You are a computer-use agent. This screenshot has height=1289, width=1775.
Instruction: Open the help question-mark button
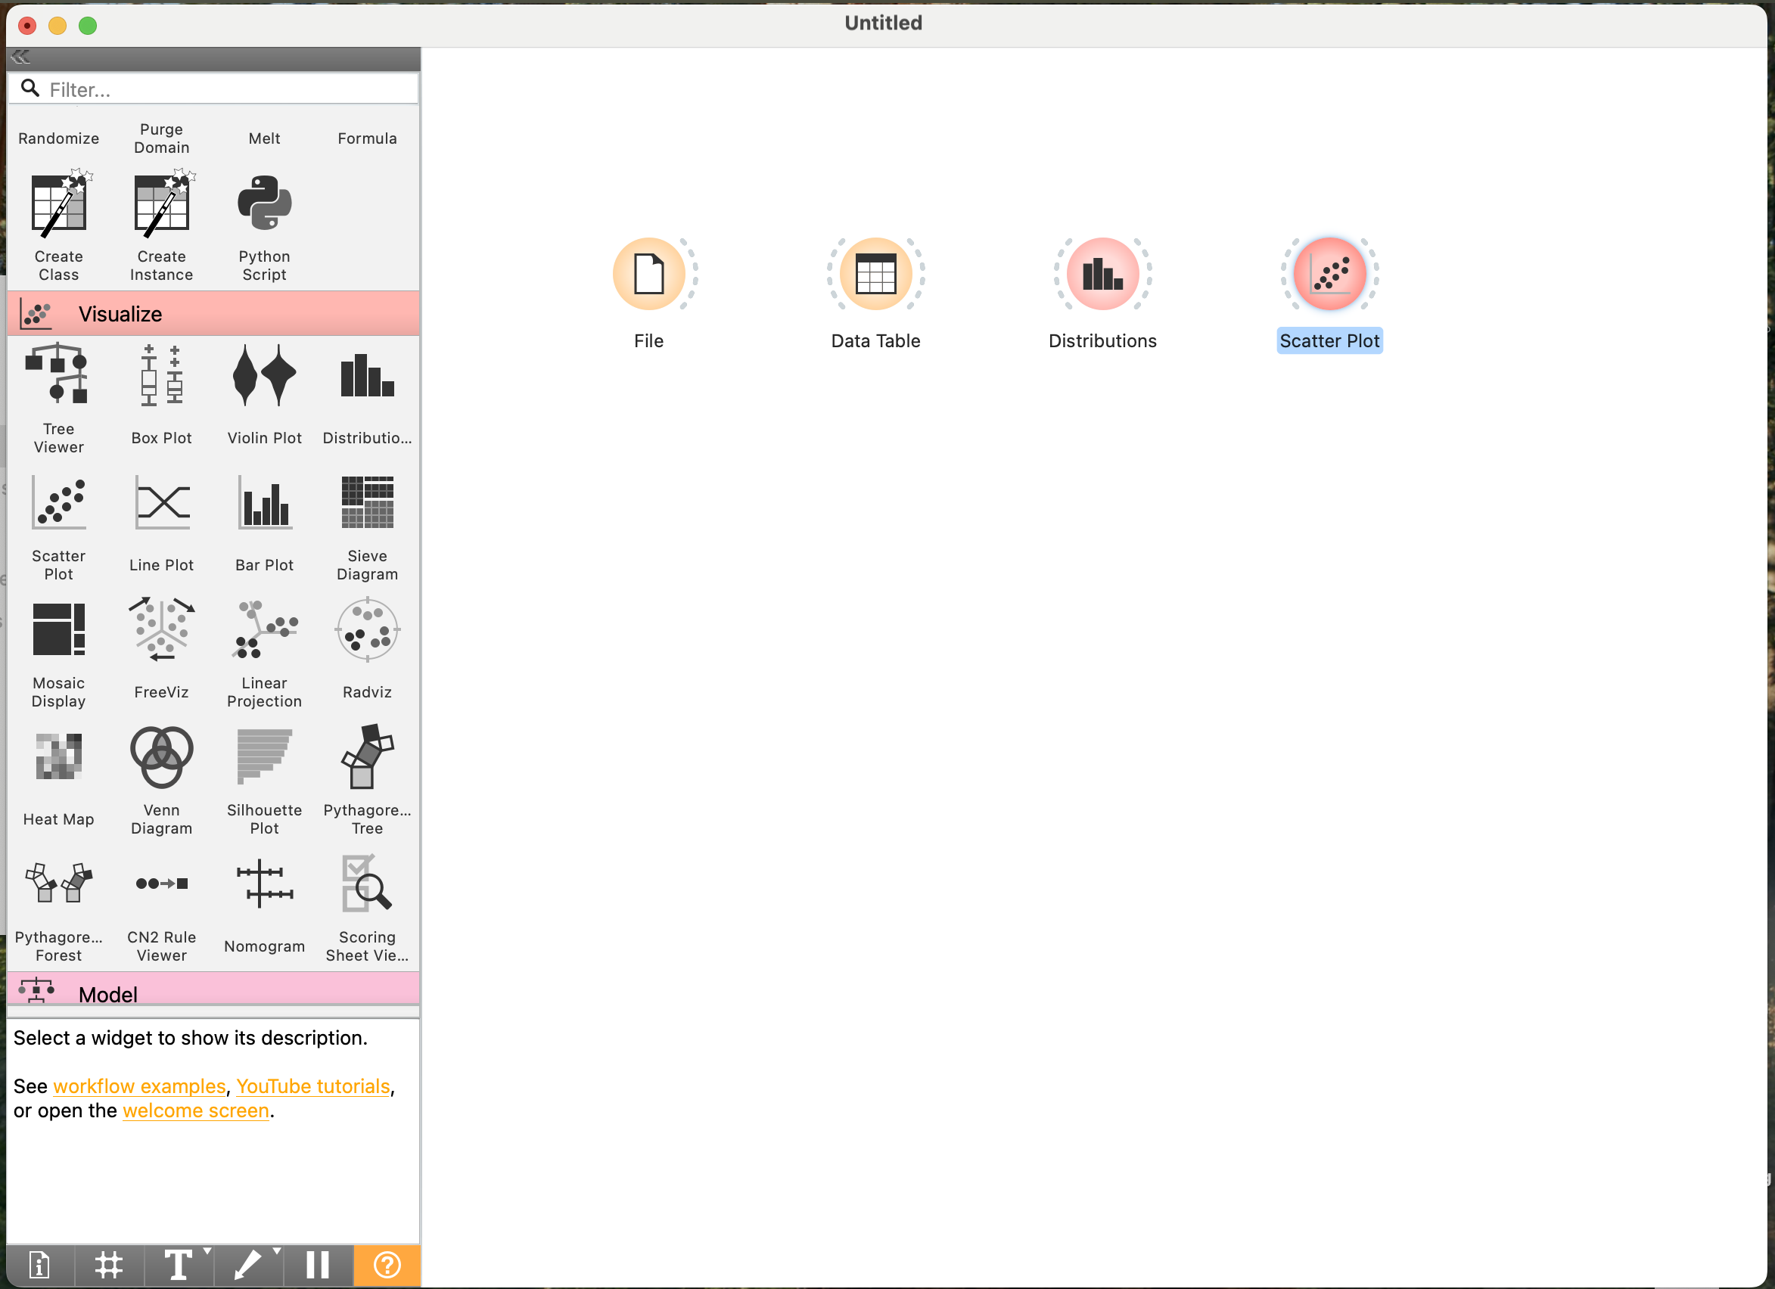[x=387, y=1265]
